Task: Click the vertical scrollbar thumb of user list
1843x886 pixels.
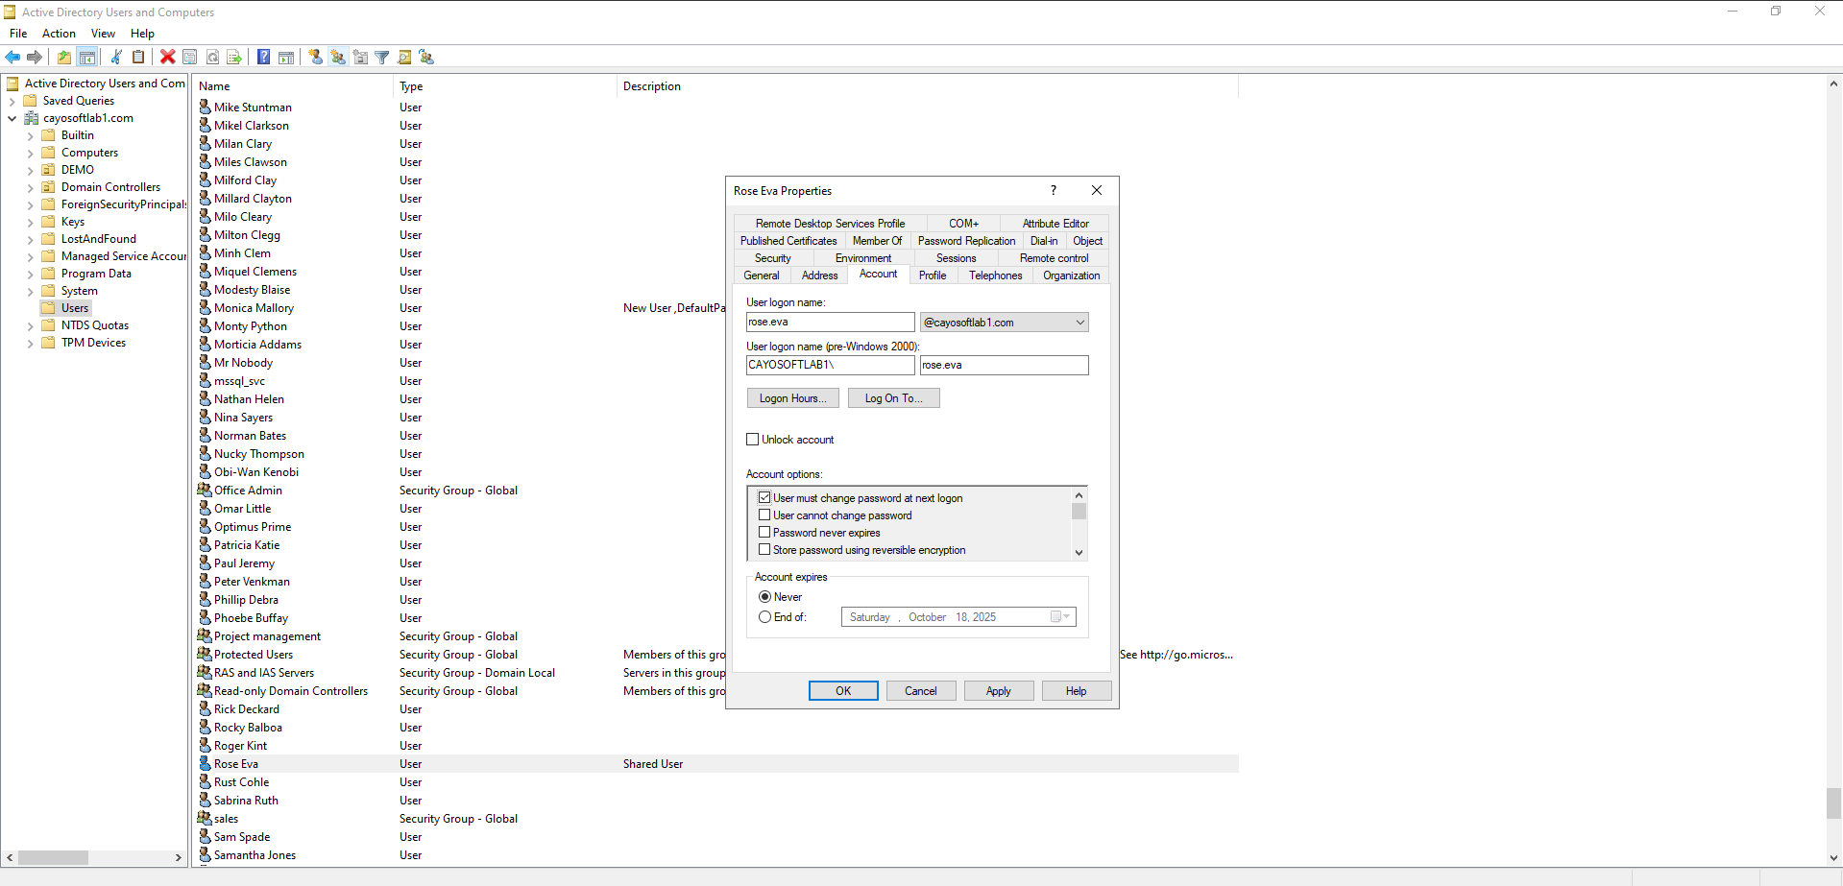Action: (1833, 803)
